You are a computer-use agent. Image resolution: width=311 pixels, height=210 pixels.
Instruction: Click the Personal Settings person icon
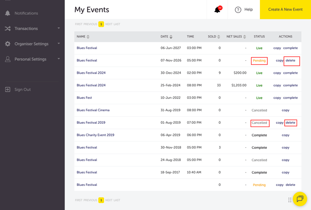(x=7, y=59)
